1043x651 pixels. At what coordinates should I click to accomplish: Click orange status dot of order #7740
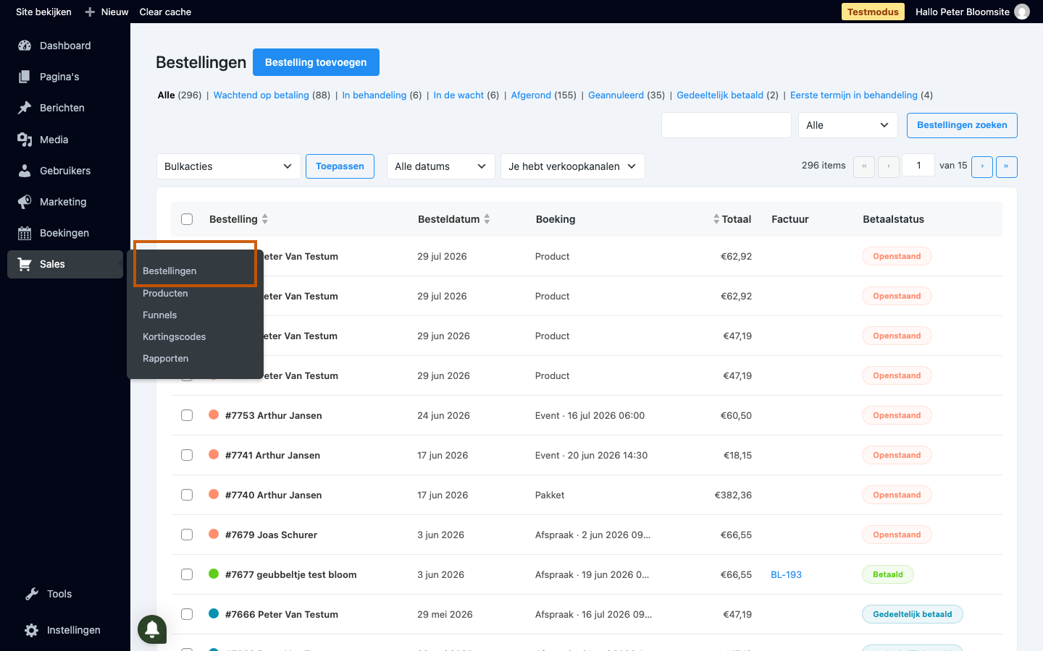(214, 494)
